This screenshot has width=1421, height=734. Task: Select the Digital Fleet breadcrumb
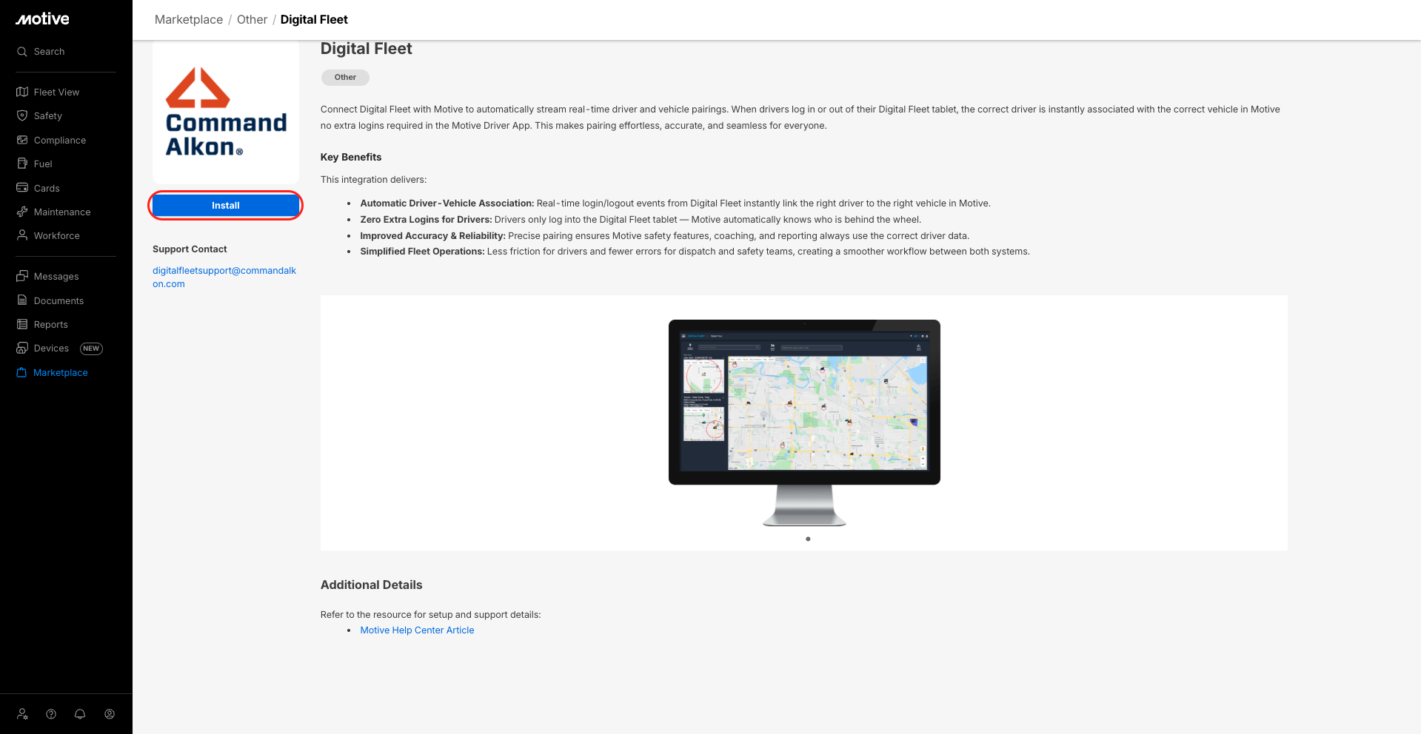[x=314, y=20]
